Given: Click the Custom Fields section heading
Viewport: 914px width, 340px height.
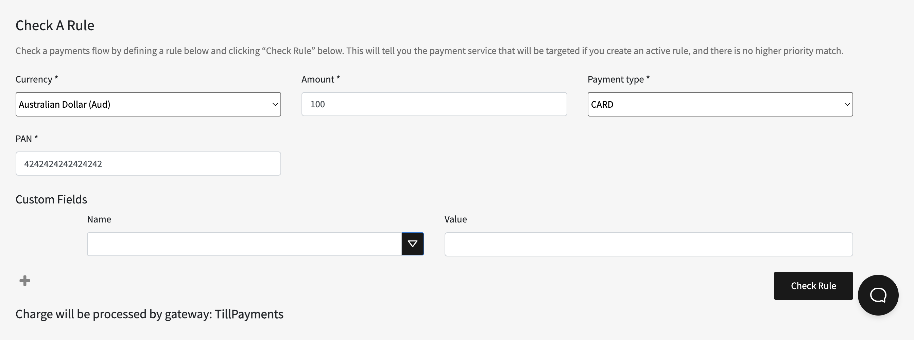Looking at the screenshot, I should point(51,199).
